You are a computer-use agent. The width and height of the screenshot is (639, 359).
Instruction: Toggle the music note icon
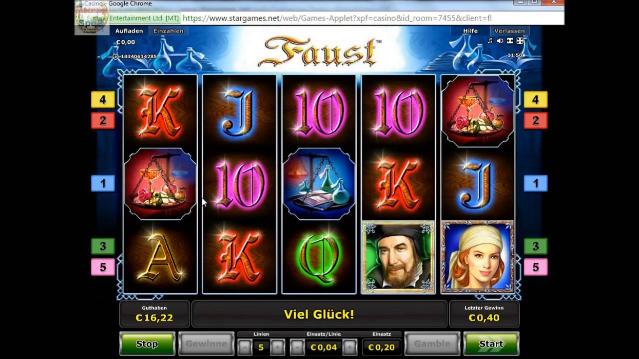490,41
